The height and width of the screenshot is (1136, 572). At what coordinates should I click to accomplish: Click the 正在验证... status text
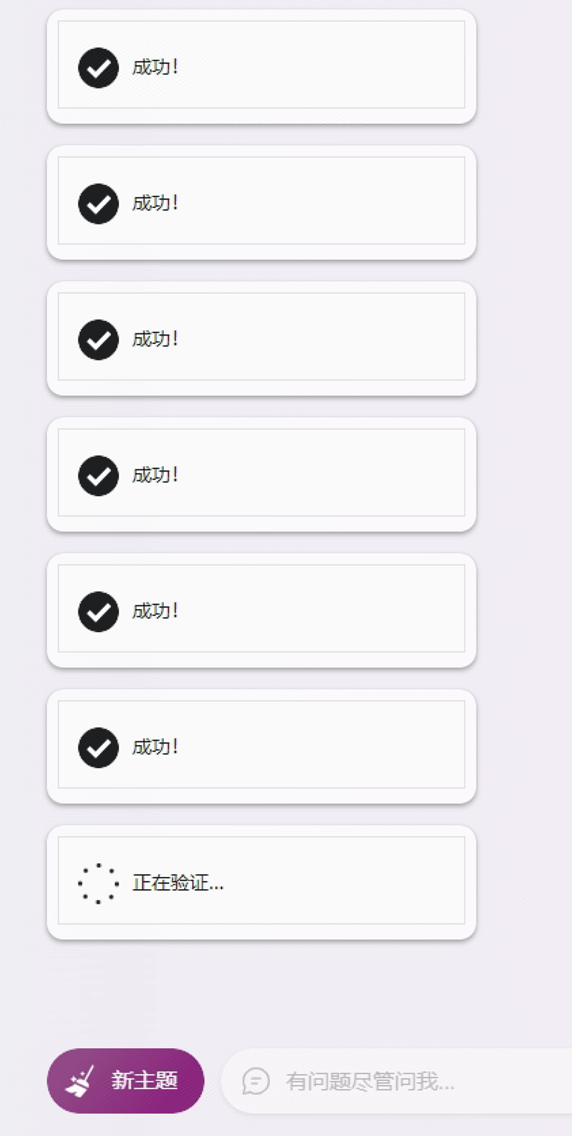177,882
